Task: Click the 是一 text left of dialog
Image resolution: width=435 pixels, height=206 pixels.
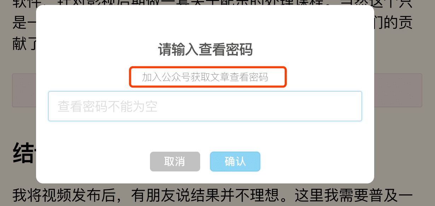Action: (x=24, y=24)
